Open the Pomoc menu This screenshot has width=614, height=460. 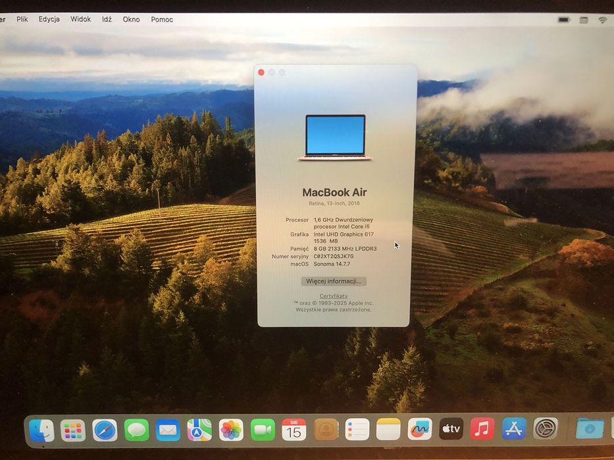(x=162, y=19)
